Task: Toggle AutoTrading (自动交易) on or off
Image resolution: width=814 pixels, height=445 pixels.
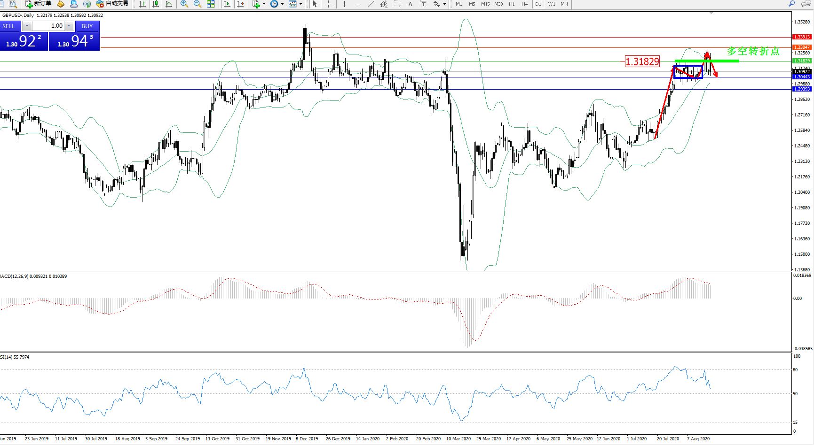Action: 112,4
